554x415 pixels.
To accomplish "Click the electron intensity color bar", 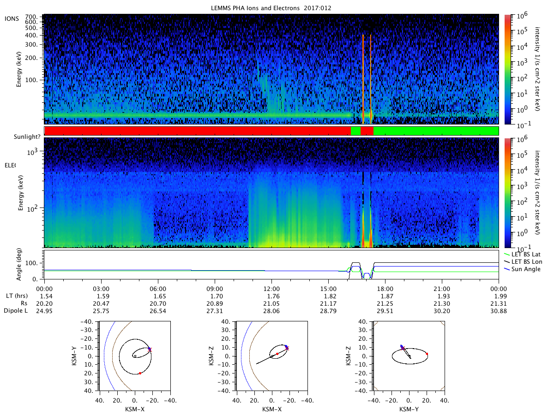I will pos(507,193).
